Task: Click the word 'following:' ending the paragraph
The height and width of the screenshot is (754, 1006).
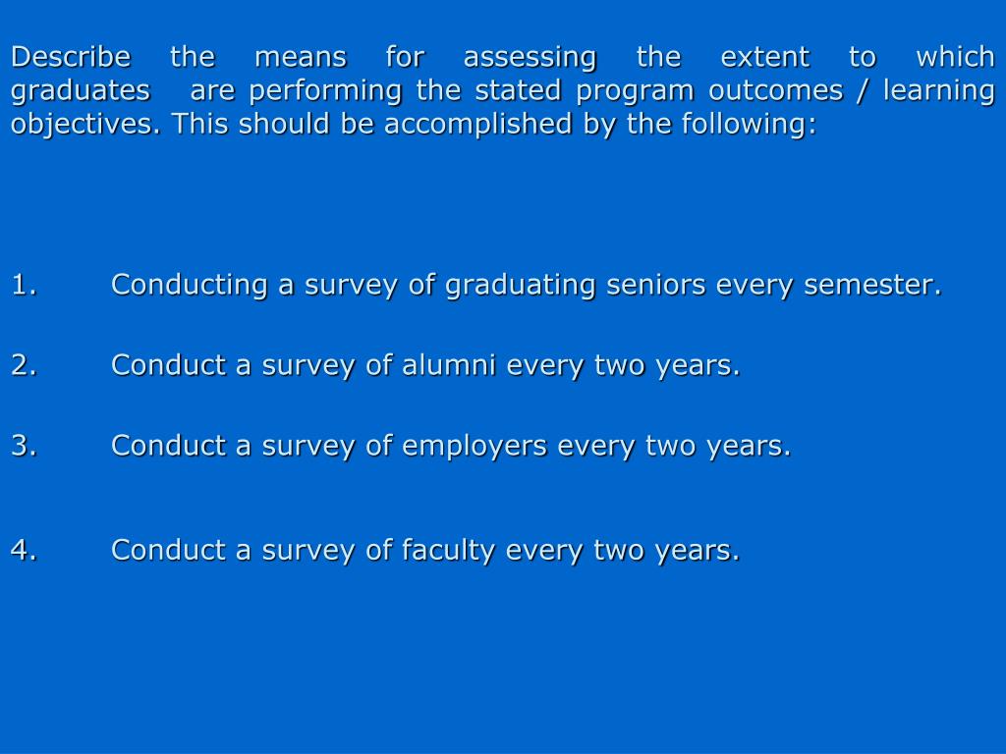Action: (x=750, y=125)
